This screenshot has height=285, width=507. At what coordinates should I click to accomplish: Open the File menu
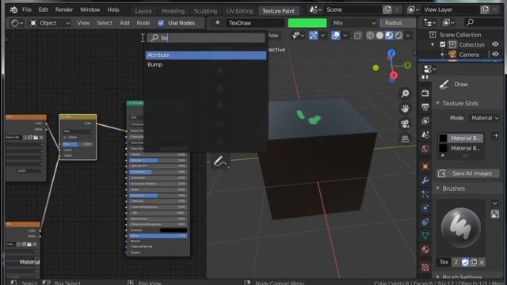click(26, 9)
